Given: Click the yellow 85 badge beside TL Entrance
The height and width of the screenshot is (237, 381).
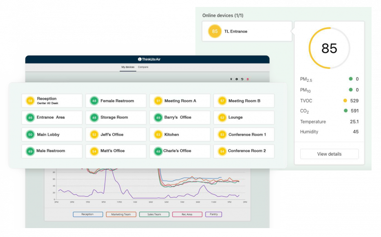Looking at the screenshot, I should pos(215,31).
